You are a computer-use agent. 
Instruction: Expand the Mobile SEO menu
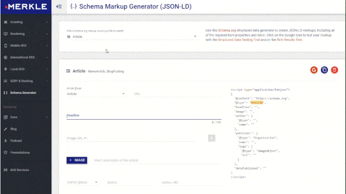click(x=47, y=46)
